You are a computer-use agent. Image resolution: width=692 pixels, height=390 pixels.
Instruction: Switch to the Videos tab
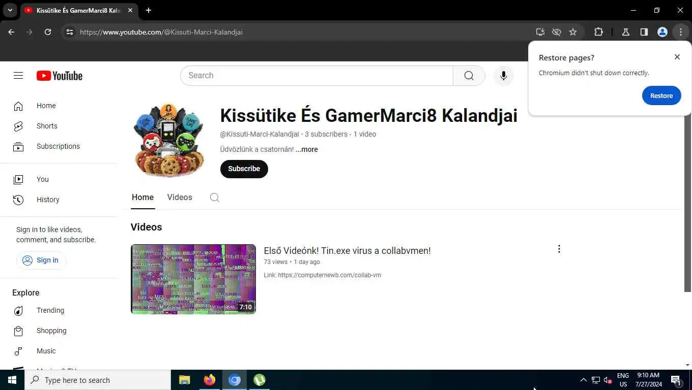coord(180,198)
